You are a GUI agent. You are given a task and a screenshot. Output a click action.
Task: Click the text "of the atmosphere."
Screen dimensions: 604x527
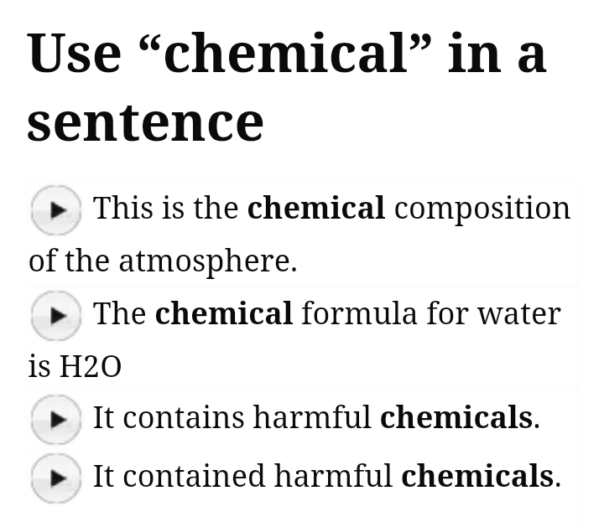(x=163, y=261)
